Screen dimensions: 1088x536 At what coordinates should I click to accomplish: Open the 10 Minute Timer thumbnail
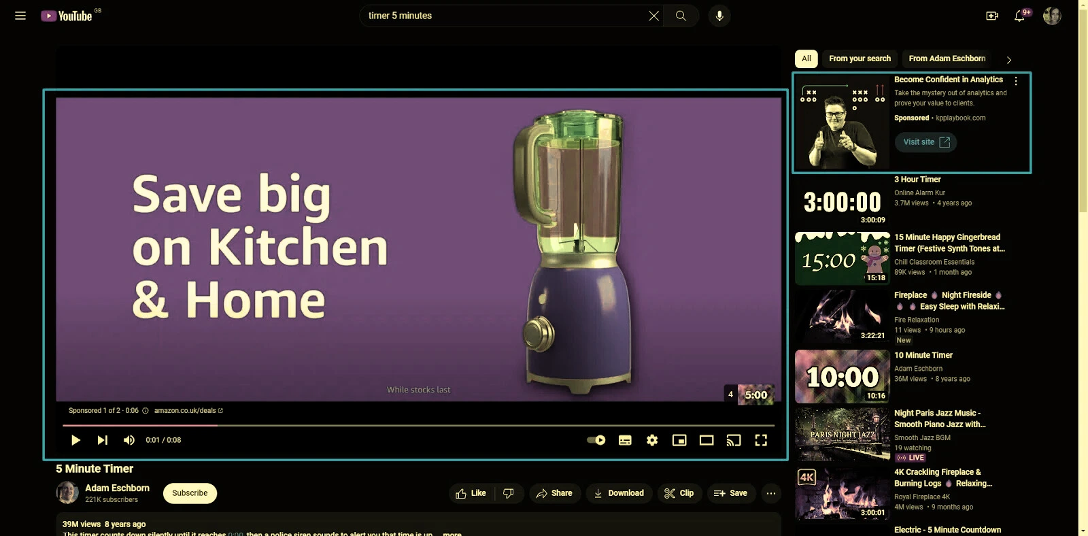tap(842, 376)
